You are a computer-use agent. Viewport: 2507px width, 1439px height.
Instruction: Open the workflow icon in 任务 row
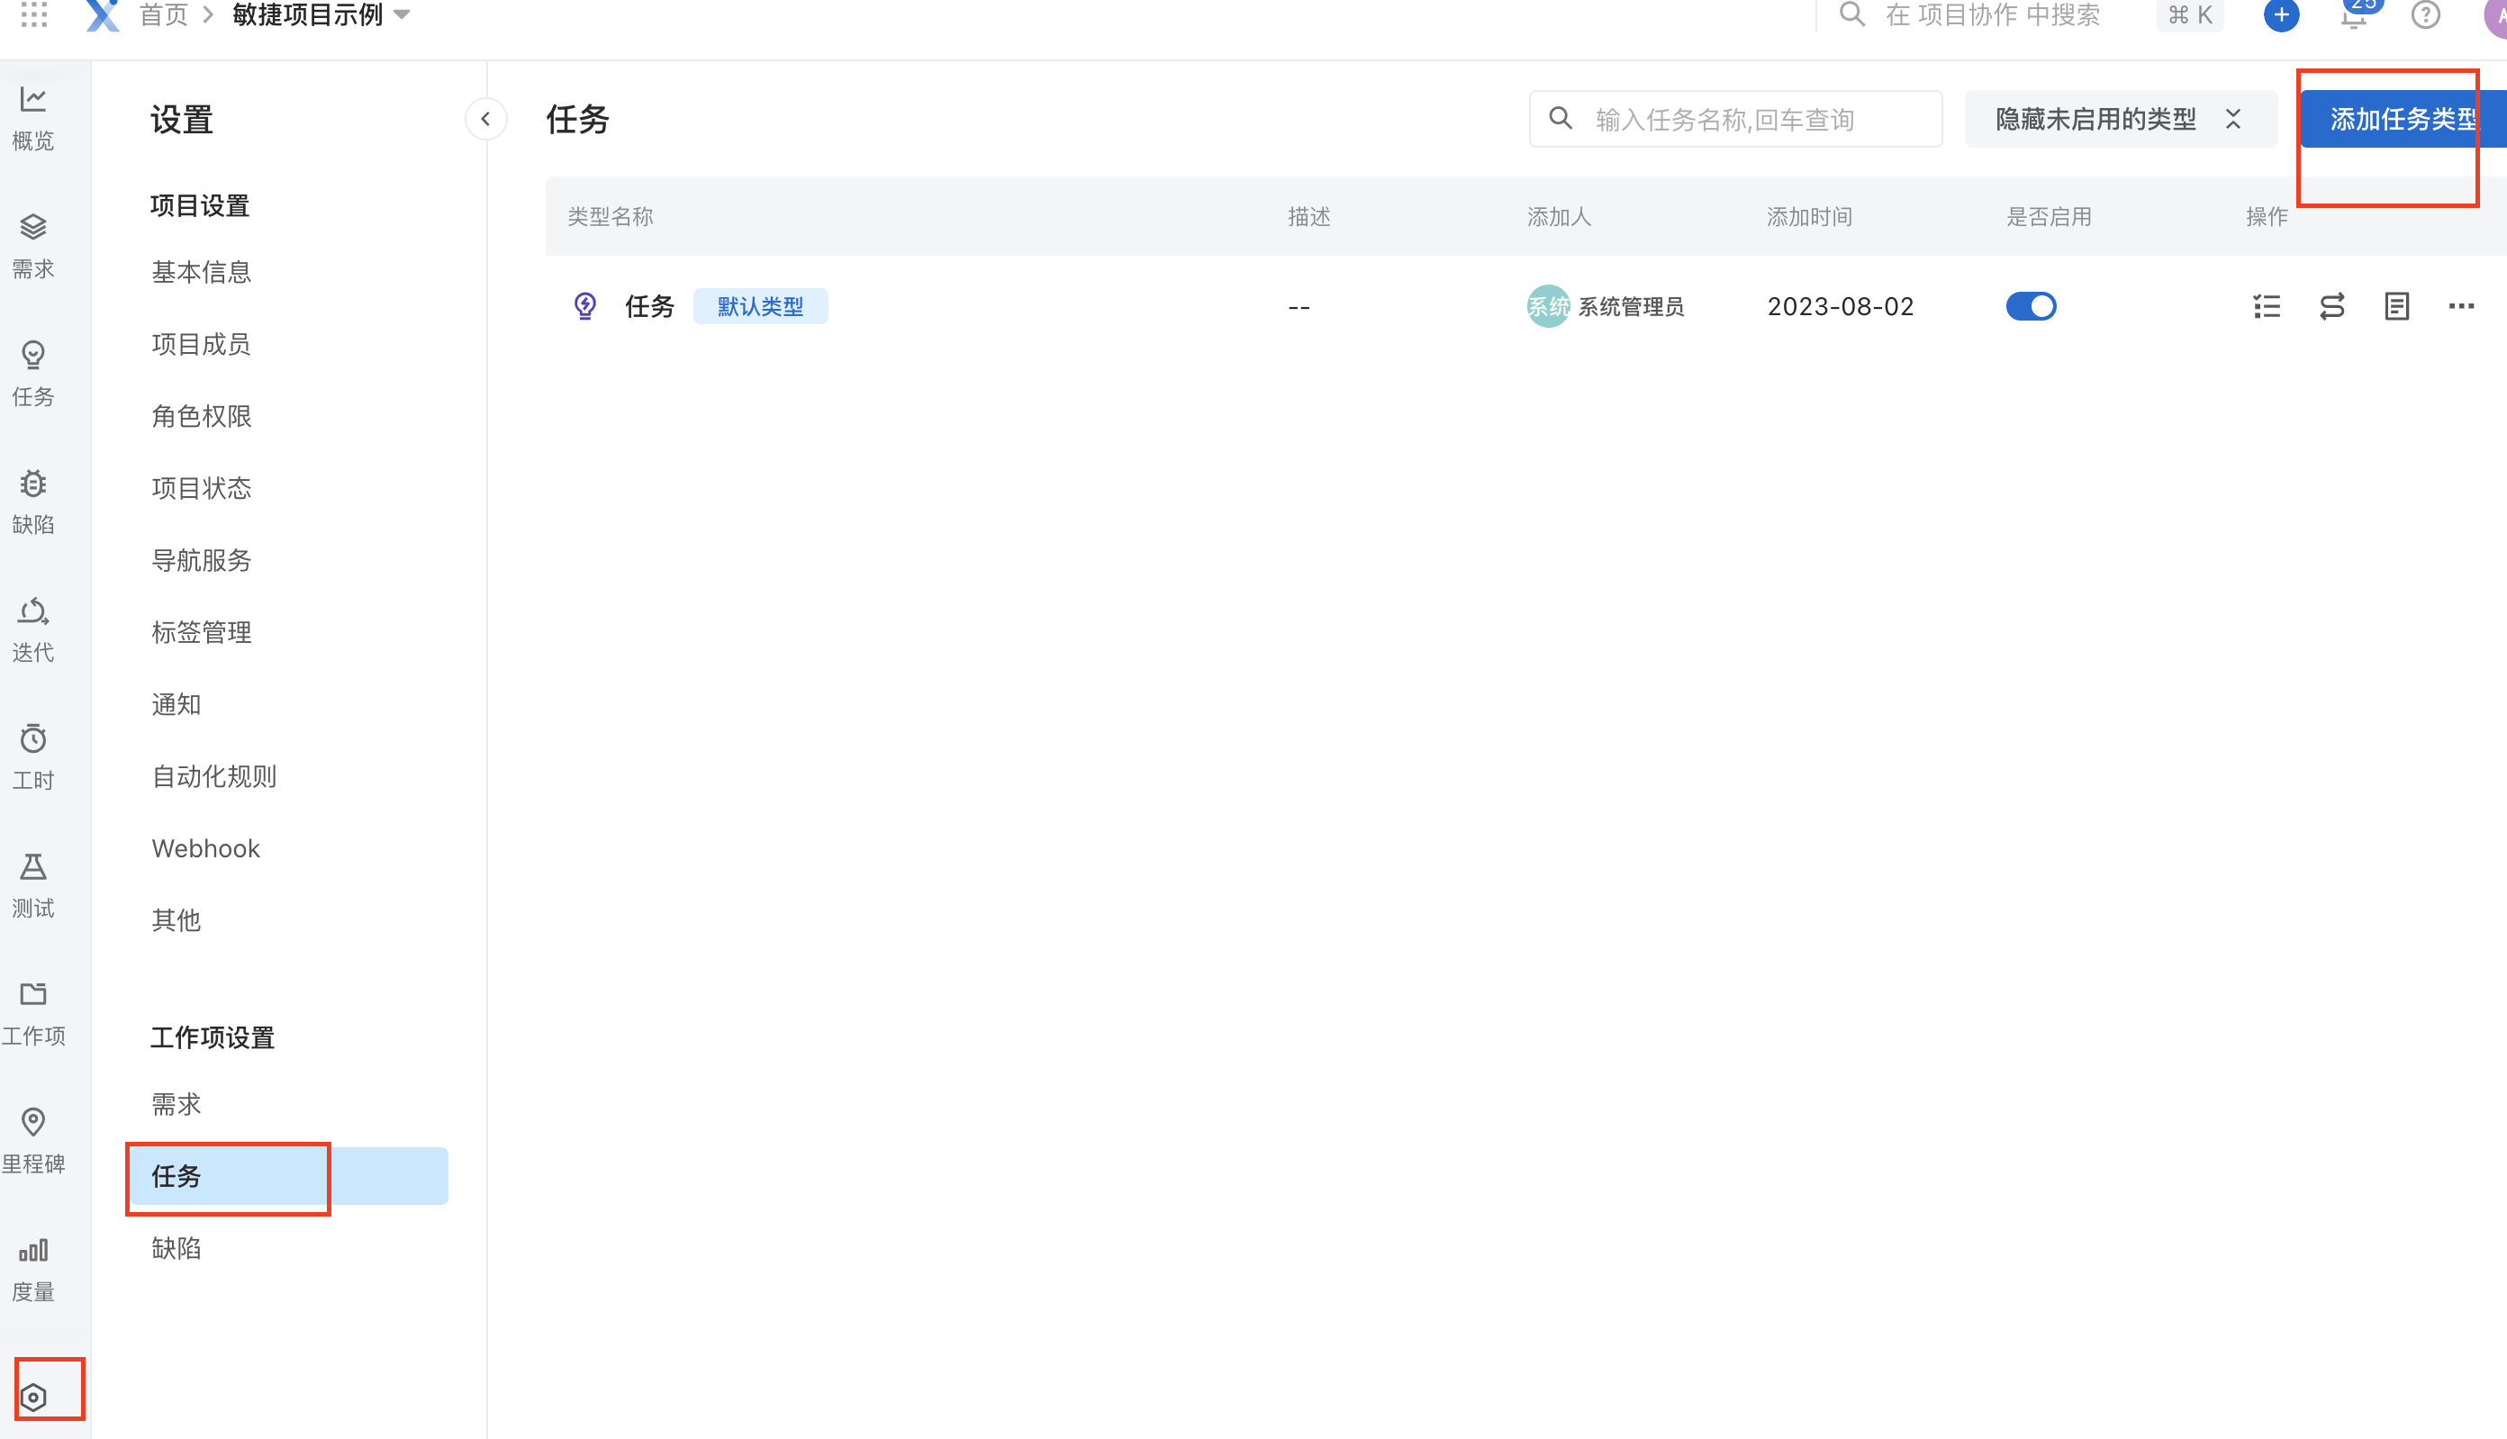tap(2331, 306)
